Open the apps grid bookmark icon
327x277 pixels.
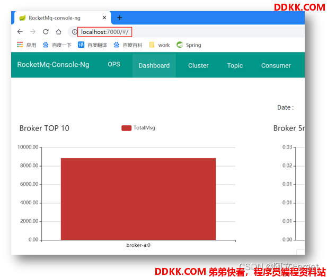click(20, 45)
